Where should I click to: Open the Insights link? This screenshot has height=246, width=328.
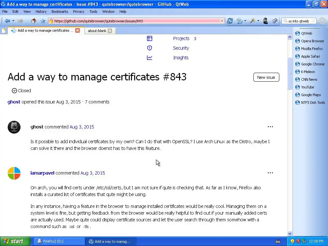(181, 58)
